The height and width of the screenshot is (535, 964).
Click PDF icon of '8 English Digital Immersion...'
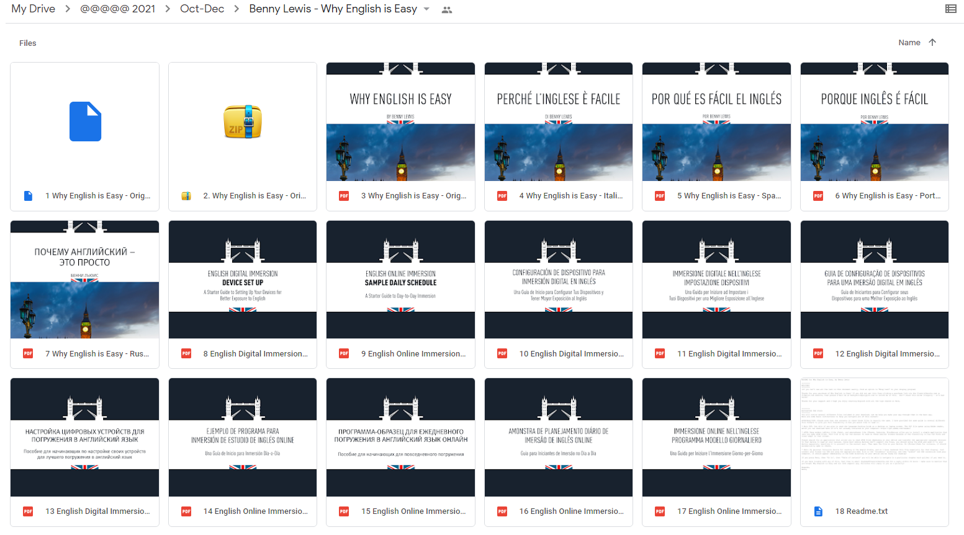click(x=186, y=353)
